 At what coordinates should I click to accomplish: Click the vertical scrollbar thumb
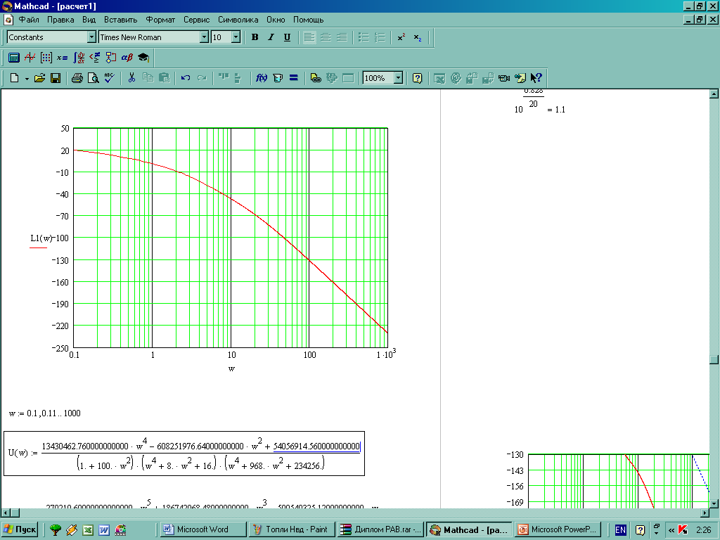coord(714,359)
